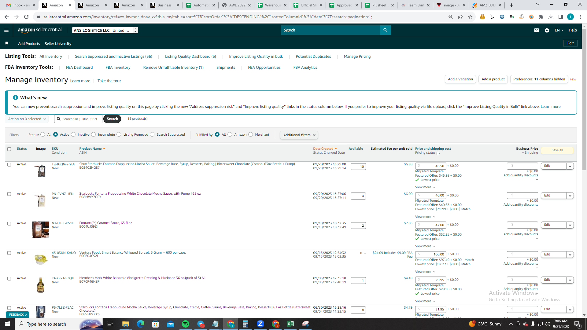Expand View more for Sbux Starbucks Bittersweet row

(425, 187)
